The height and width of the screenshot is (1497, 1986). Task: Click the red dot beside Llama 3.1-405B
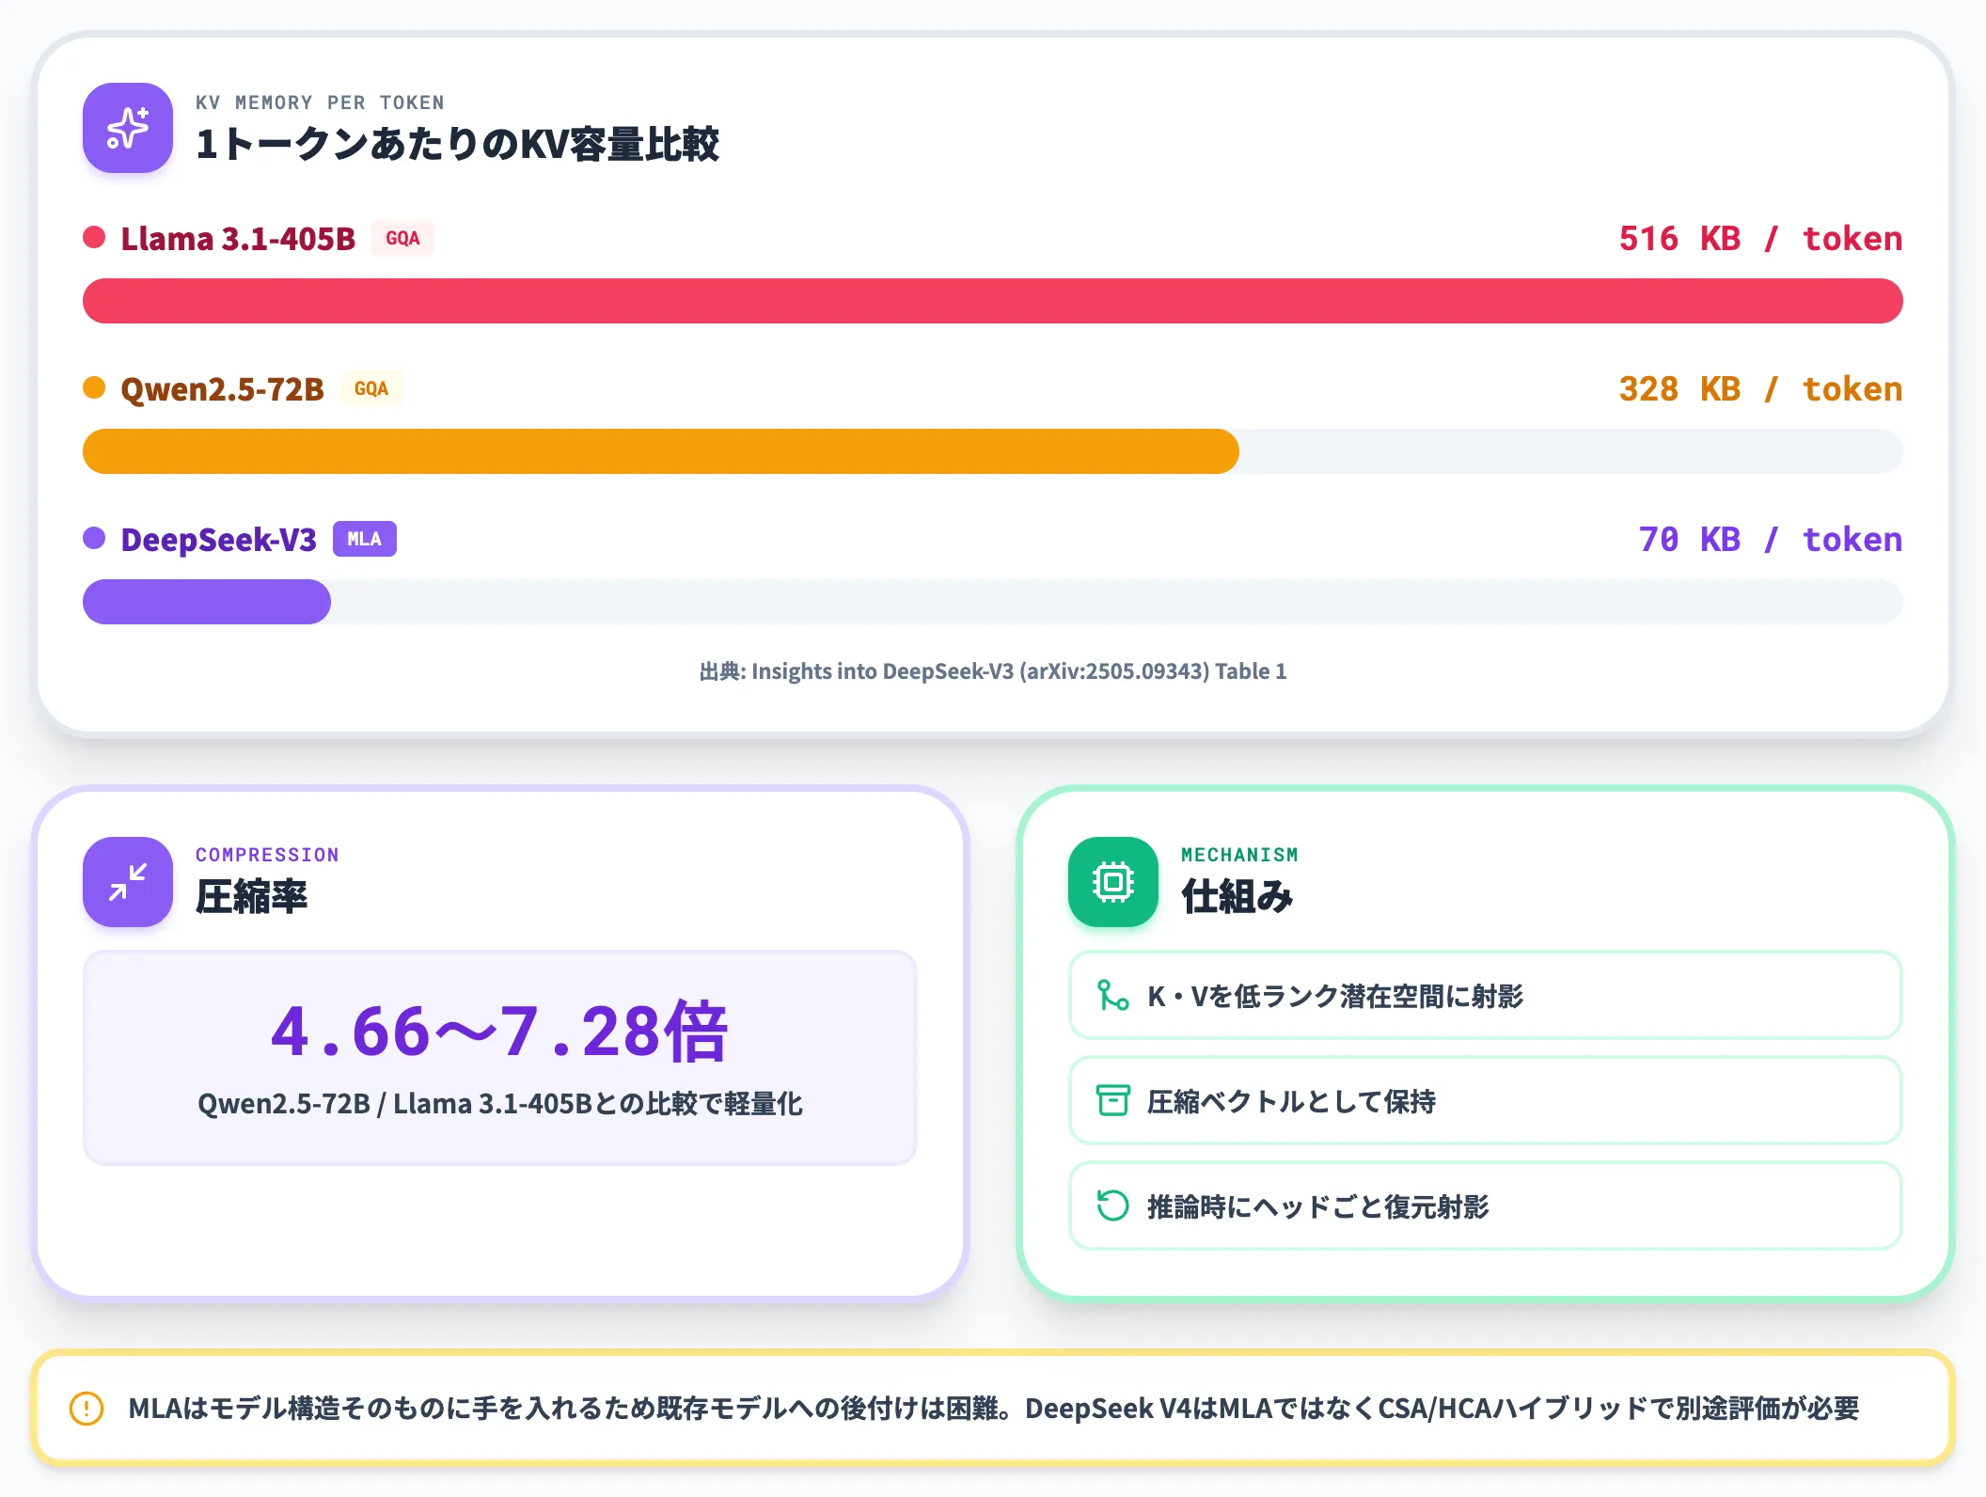click(94, 237)
